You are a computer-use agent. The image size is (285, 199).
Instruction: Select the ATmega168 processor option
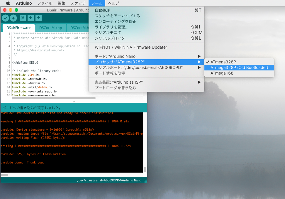point(239,73)
